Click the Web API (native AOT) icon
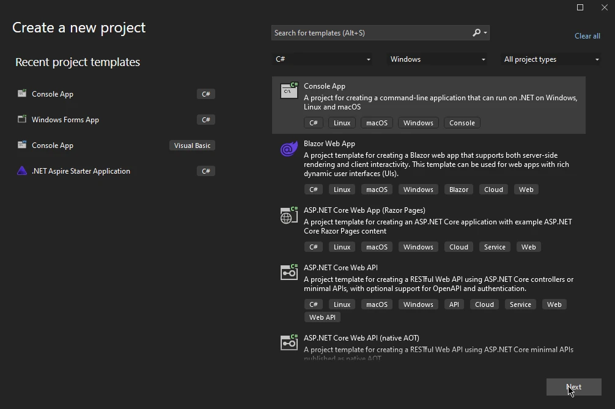The width and height of the screenshot is (615, 409). point(289,343)
